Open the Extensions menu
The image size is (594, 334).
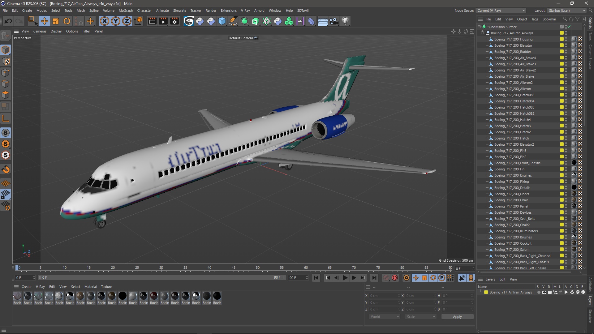pyautogui.click(x=229, y=11)
